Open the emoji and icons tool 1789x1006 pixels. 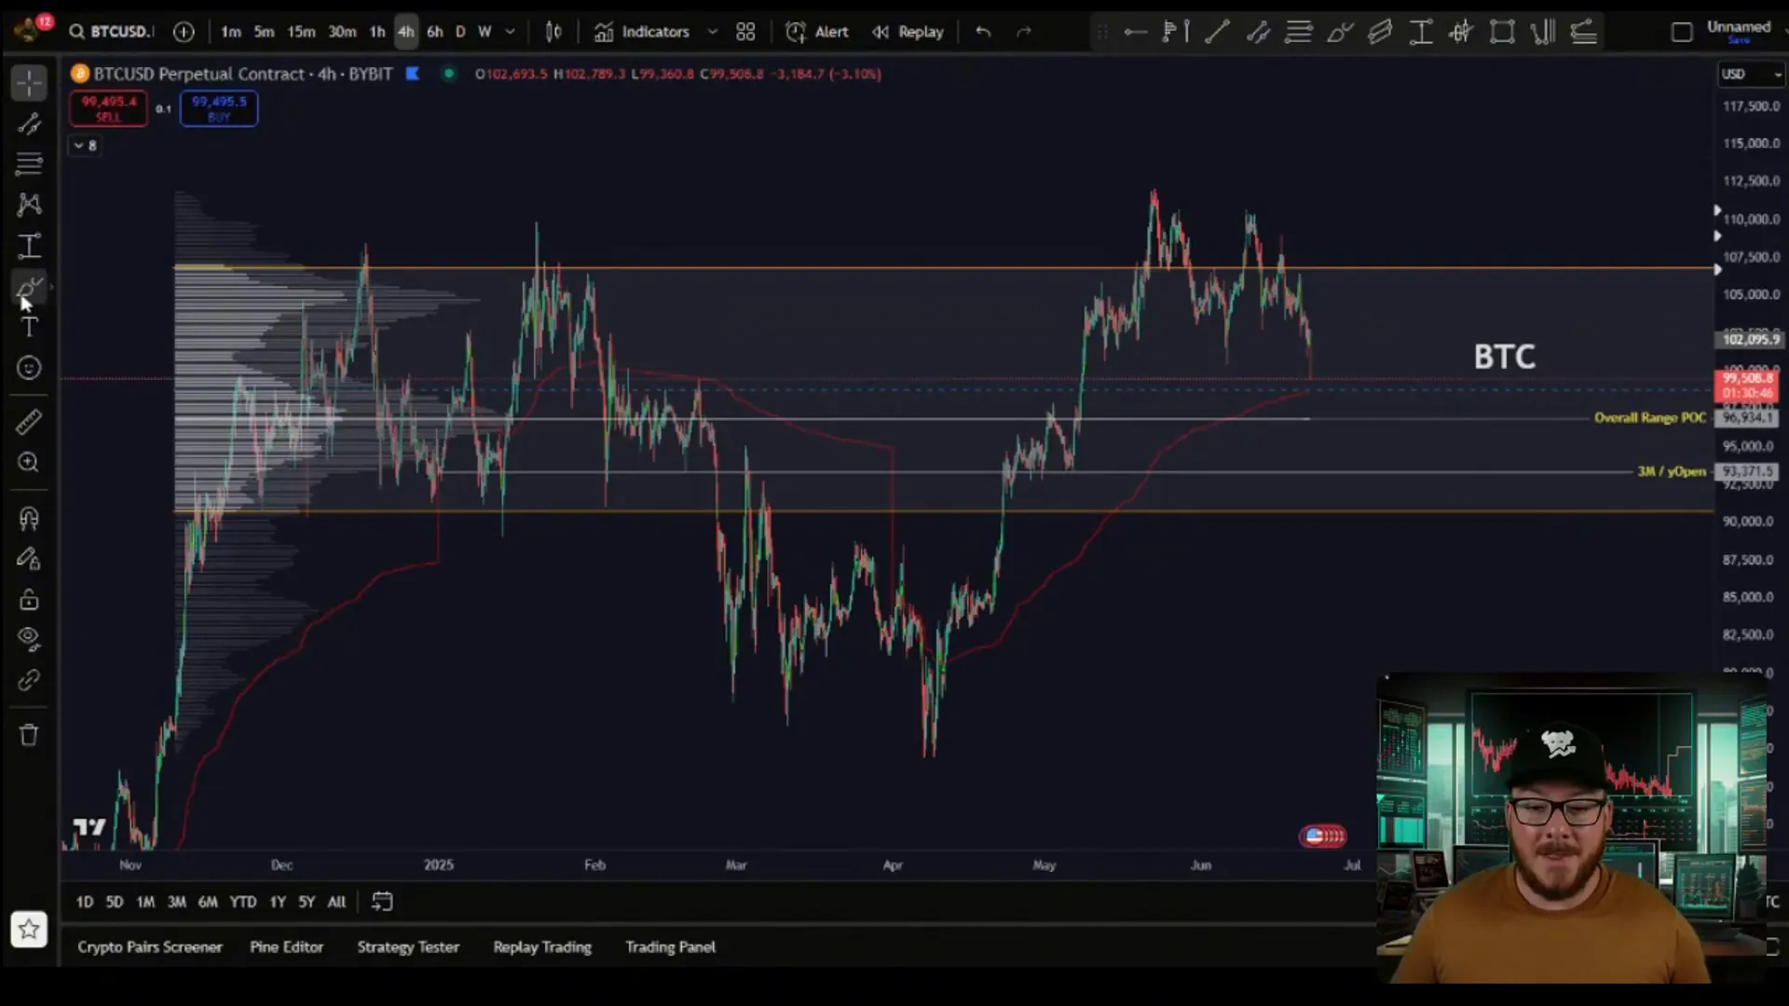[x=29, y=368]
